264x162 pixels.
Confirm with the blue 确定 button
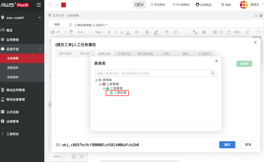click(x=227, y=145)
